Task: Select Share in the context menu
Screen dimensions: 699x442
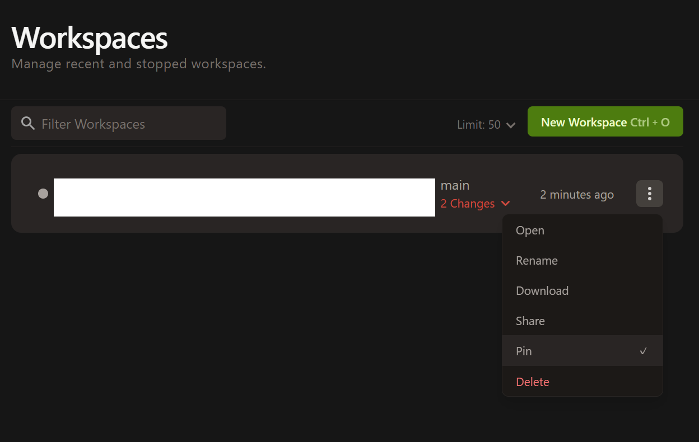Action: point(582,321)
